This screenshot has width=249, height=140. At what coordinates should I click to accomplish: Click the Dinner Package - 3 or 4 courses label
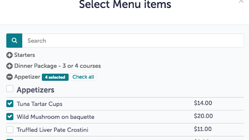pos(57,66)
